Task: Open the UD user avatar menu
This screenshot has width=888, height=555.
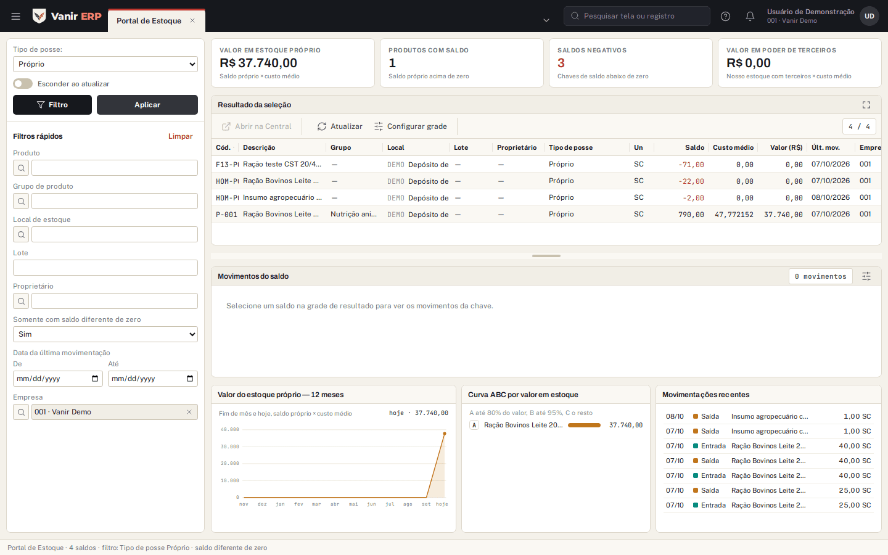Action: pyautogui.click(x=869, y=16)
